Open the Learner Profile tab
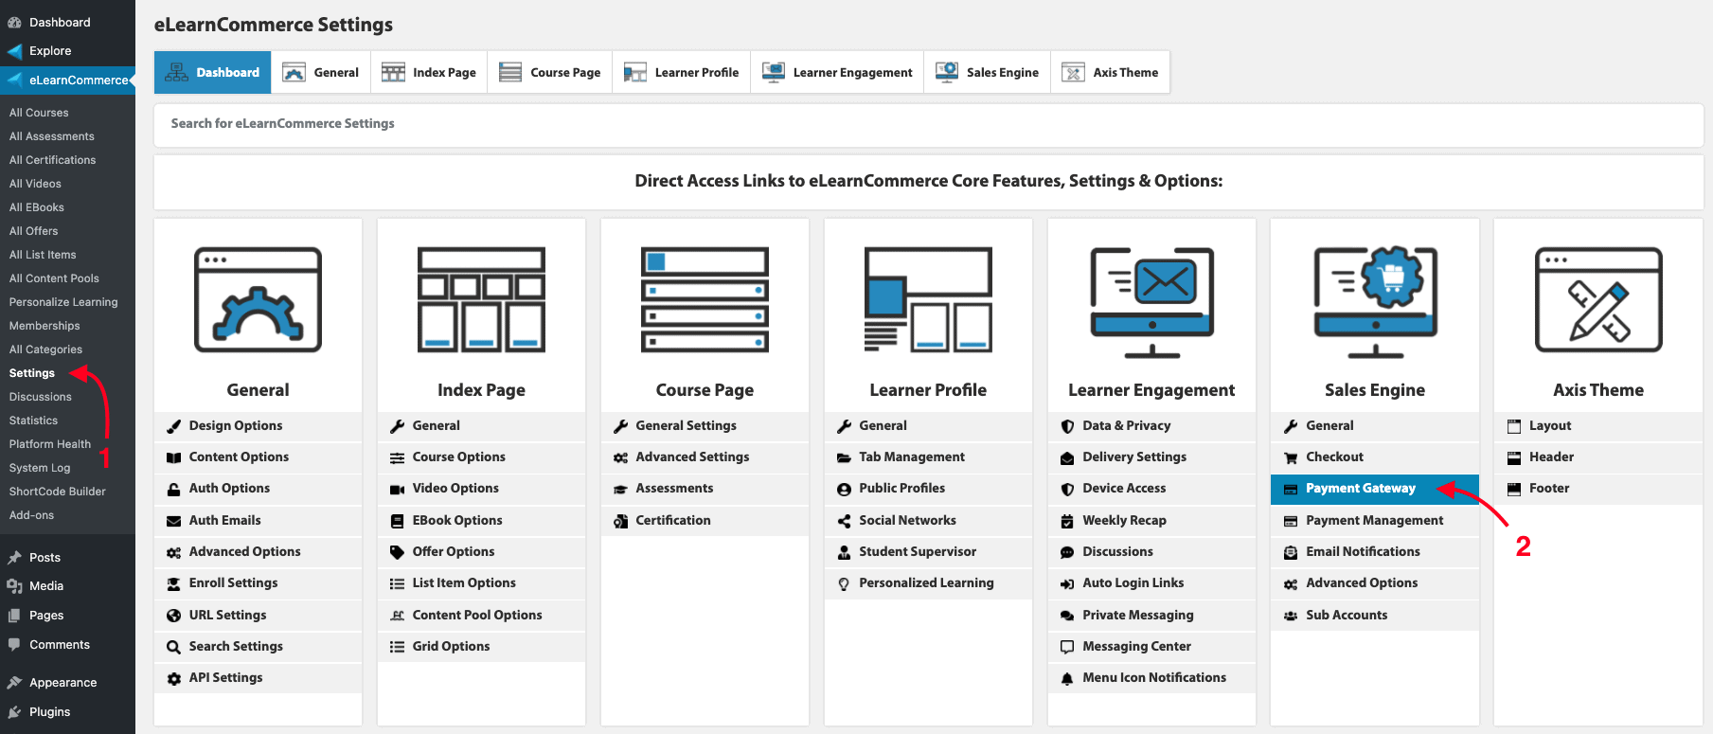The width and height of the screenshot is (1713, 734). (x=682, y=72)
